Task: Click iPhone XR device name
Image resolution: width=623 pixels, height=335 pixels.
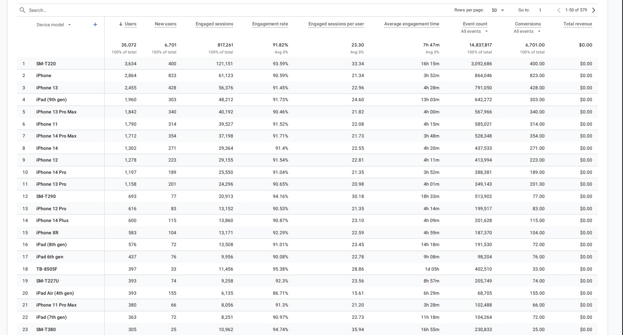Action: click(47, 233)
